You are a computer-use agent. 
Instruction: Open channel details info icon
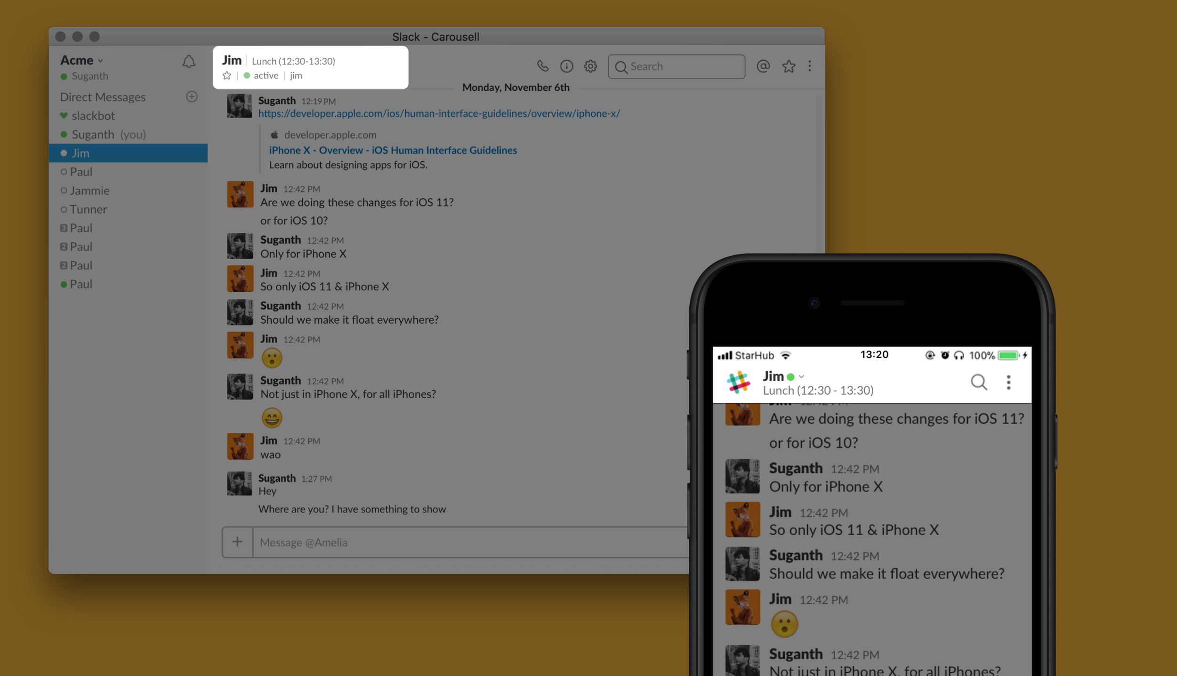pos(566,66)
